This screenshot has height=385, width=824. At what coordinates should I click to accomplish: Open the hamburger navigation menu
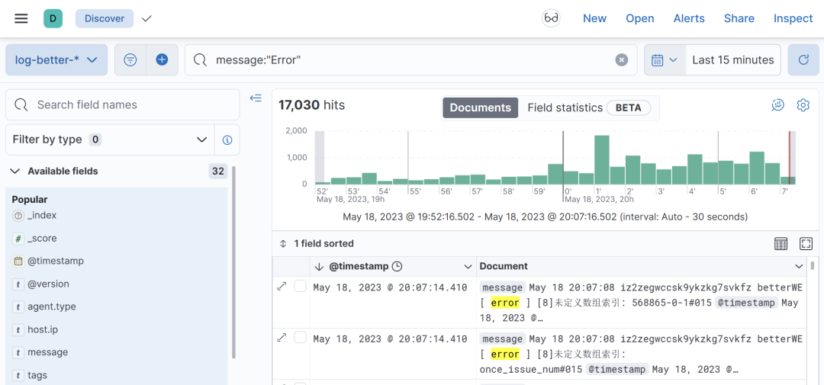point(21,18)
